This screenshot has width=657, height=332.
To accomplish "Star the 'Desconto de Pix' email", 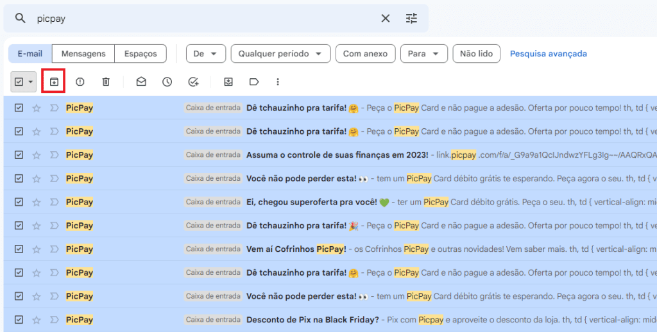I will pyautogui.click(x=37, y=320).
